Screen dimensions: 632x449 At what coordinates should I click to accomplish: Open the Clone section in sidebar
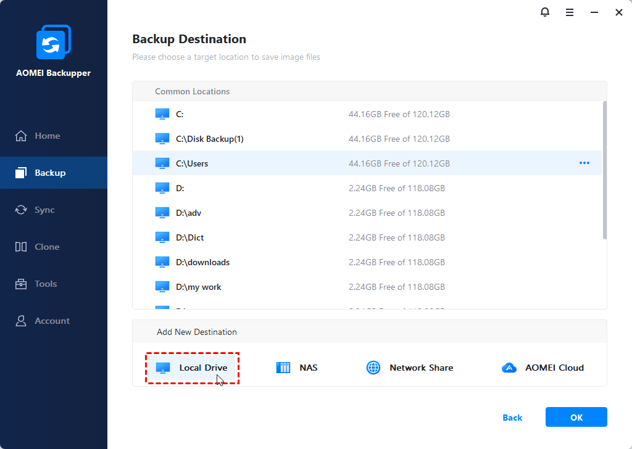47,247
